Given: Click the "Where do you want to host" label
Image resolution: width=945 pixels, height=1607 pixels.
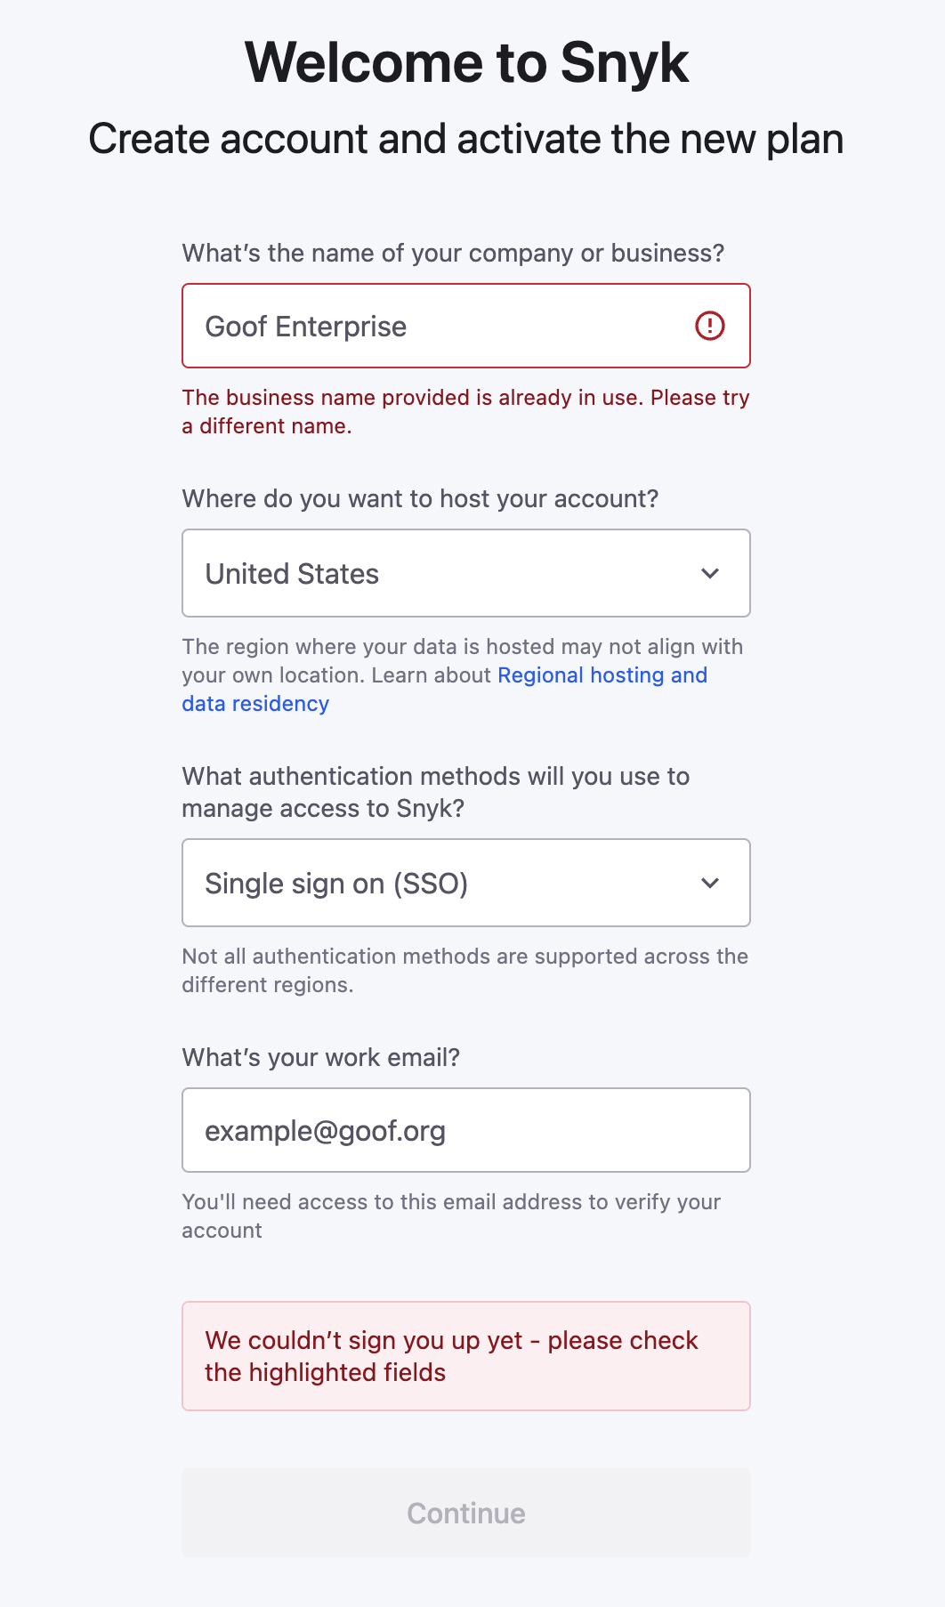Looking at the screenshot, I should (420, 499).
